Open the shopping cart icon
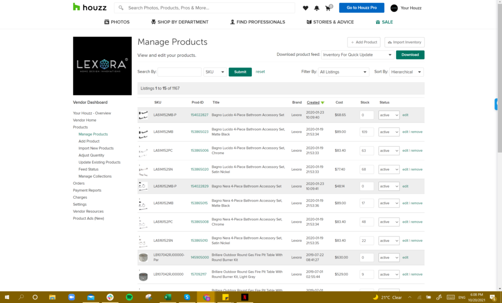The width and height of the screenshot is (502, 303). pos(328,8)
